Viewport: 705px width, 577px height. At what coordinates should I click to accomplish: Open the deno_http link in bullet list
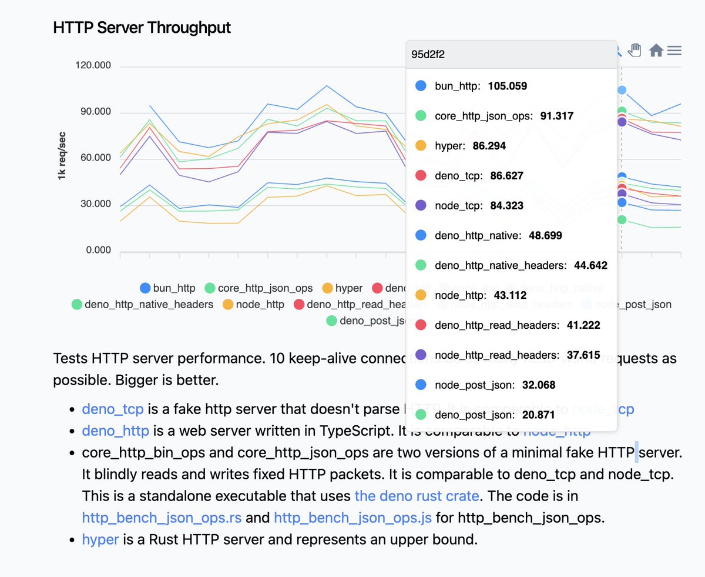click(116, 431)
